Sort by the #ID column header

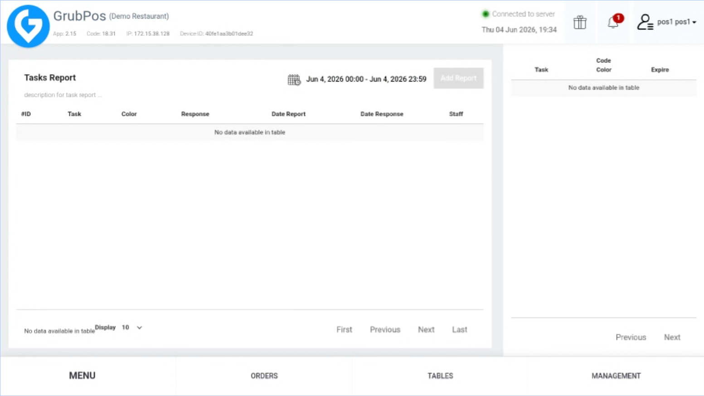click(26, 114)
